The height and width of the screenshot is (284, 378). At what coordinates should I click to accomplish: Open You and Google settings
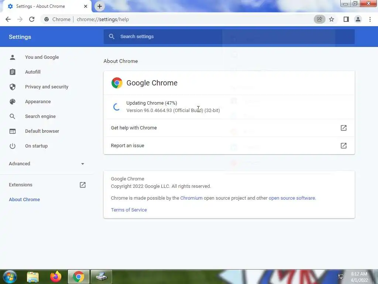coord(42,57)
